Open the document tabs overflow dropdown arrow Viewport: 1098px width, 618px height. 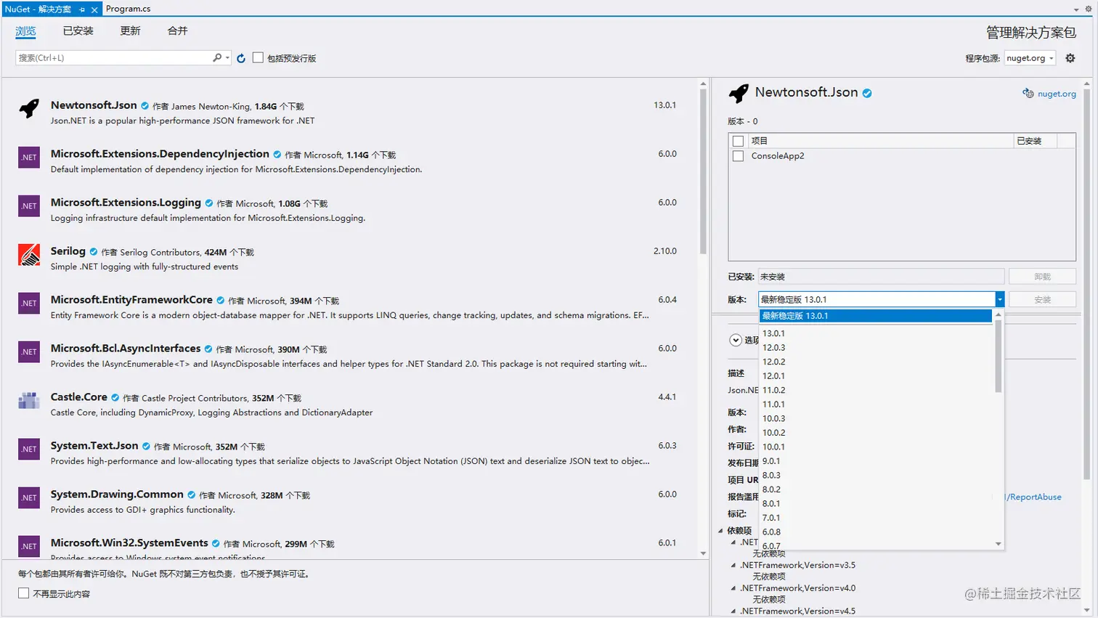pyautogui.click(x=1076, y=9)
